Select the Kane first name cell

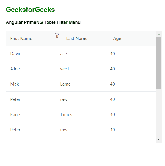click(15, 115)
